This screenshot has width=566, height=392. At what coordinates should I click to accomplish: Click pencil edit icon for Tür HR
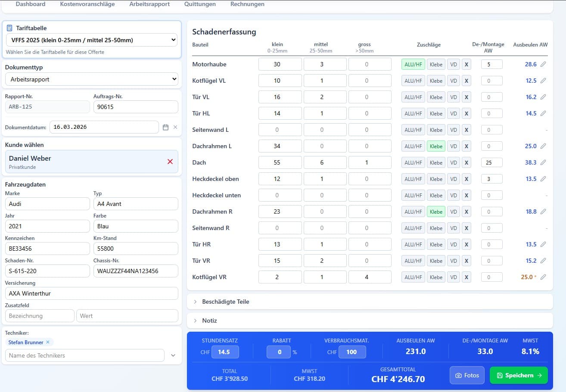[x=543, y=244]
